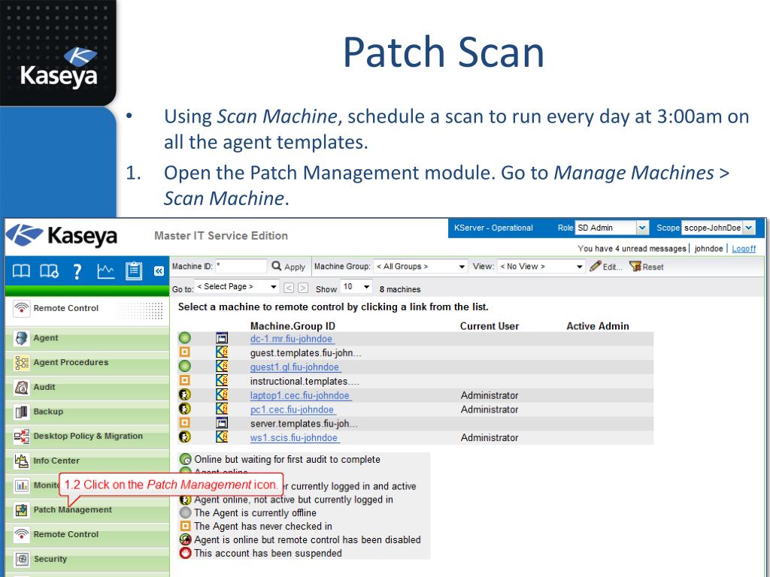Expand the View dropdown showing No View

click(x=541, y=267)
